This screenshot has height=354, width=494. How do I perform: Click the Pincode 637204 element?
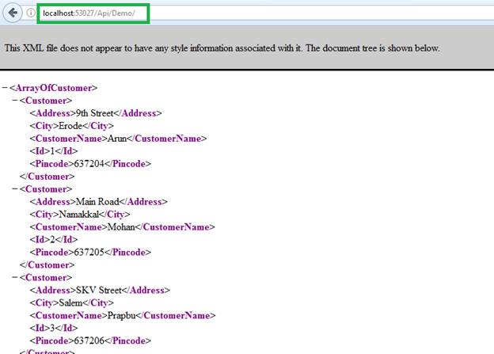click(x=90, y=164)
